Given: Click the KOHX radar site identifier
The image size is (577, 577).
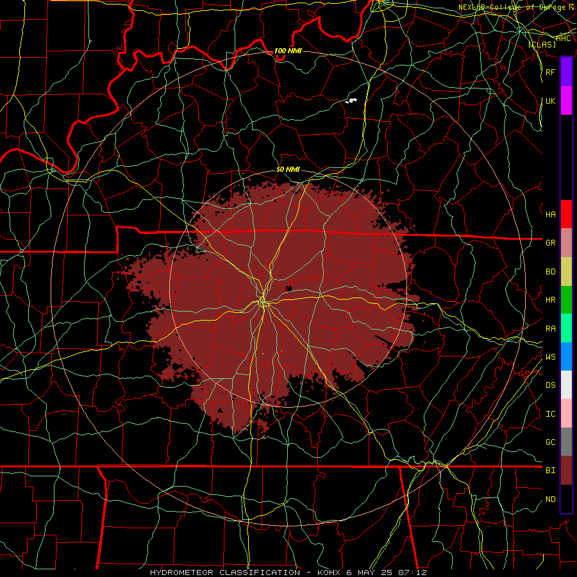Looking at the screenshot, I should pos(330,573).
